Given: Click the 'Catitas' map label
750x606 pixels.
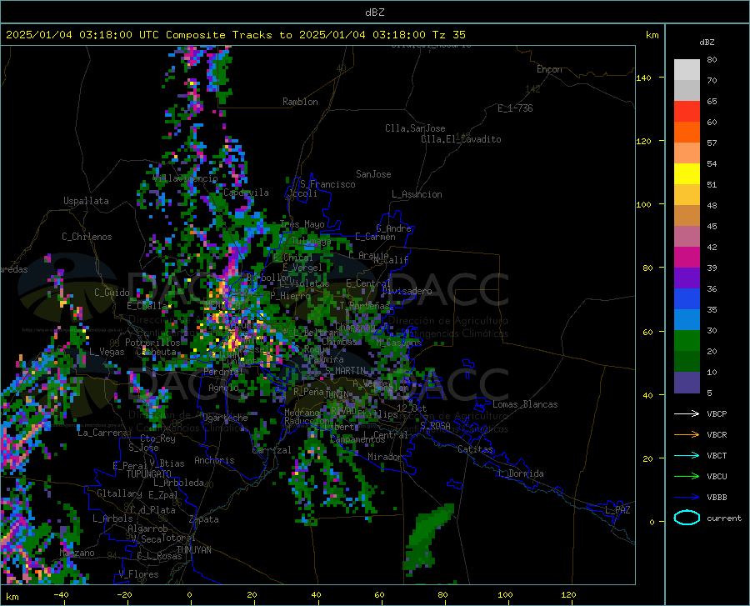Looking at the screenshot, I should (x=475, y=449).
